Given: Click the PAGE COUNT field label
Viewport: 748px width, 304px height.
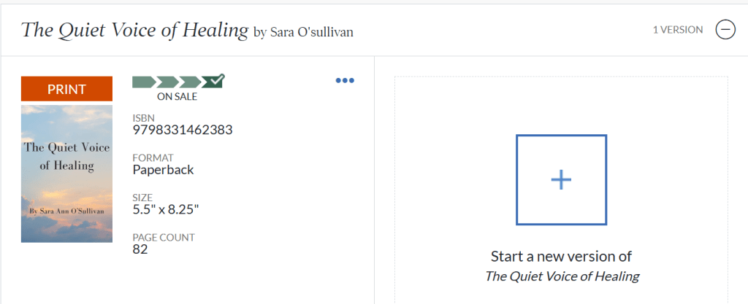Looking at the screenshot, I should pos(164,237).
